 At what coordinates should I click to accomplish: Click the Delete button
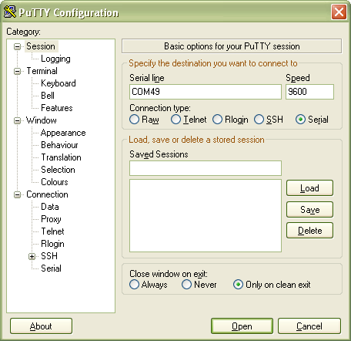(309, 231)
